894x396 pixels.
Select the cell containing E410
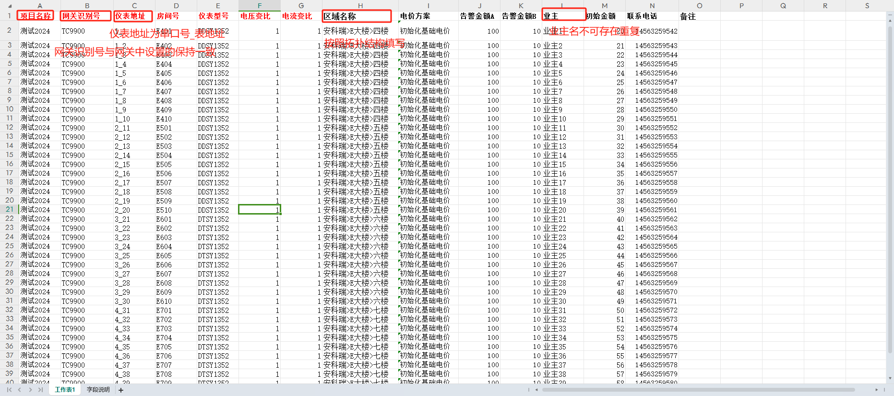coord(176,119)
